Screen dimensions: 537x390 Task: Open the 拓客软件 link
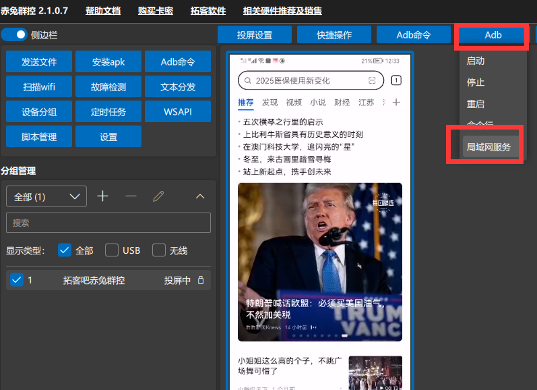(208, 11)
